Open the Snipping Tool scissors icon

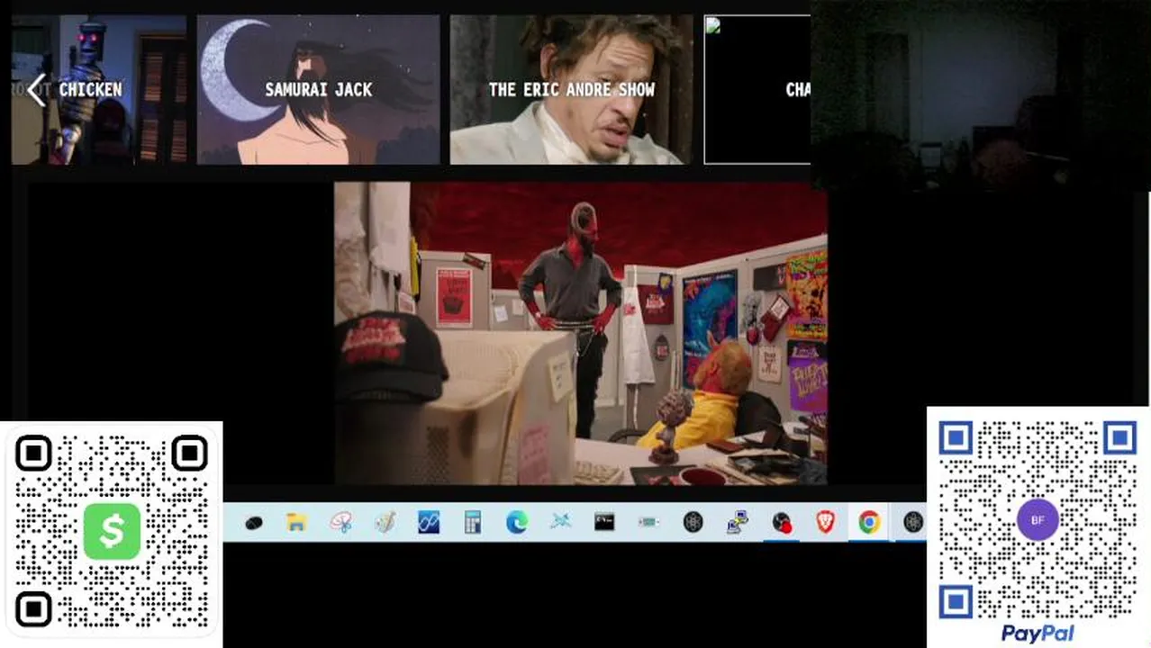coord(341,522)
